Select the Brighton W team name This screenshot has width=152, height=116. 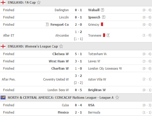pos(97,90)
